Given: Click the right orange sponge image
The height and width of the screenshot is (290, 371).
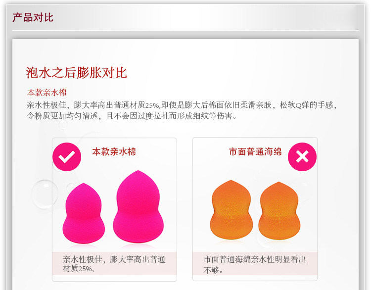Looking at the screenshot, I should pyautogui.click(x=279, y=211).
